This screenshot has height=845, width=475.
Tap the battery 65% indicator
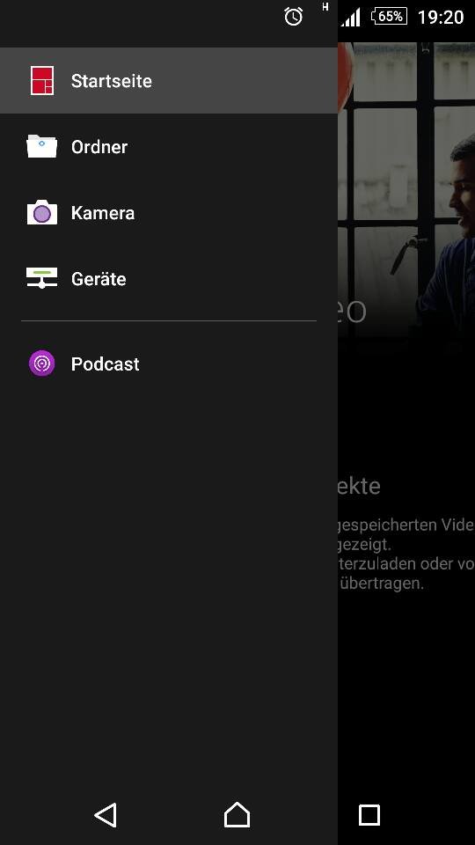389,16
